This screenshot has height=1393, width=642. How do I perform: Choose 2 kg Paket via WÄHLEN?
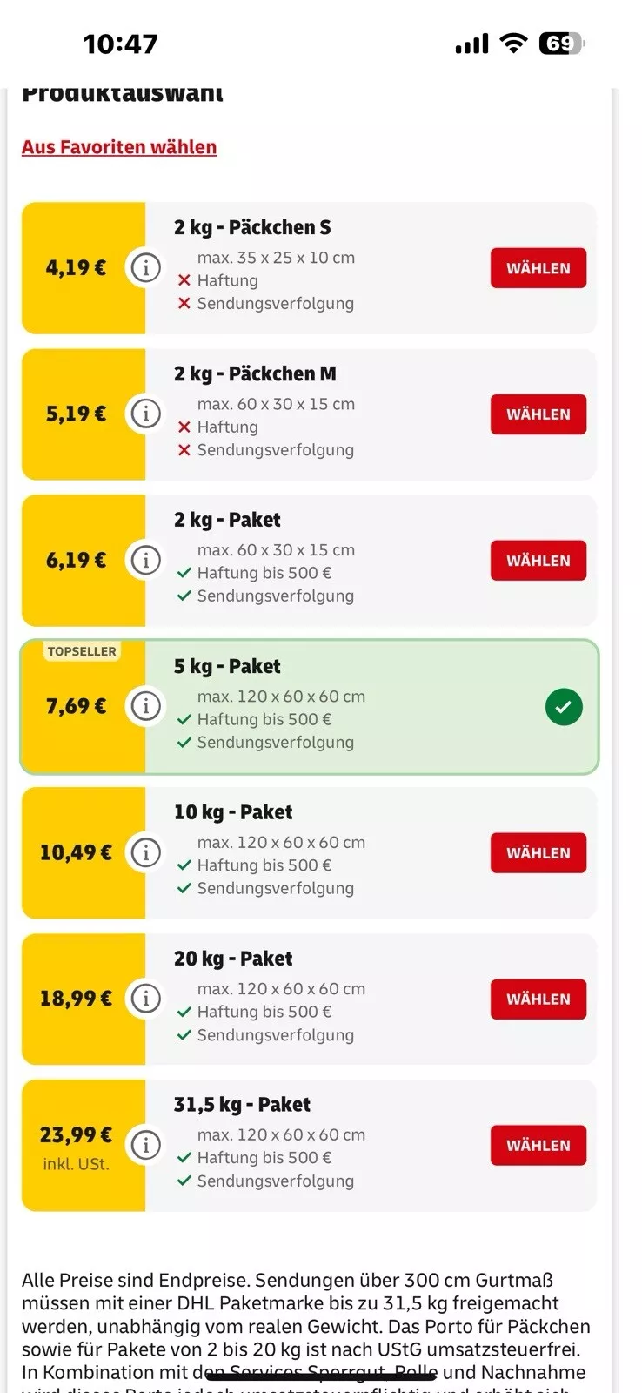[x=538, y=561]
